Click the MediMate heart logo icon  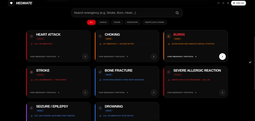(x=11, y=3)
